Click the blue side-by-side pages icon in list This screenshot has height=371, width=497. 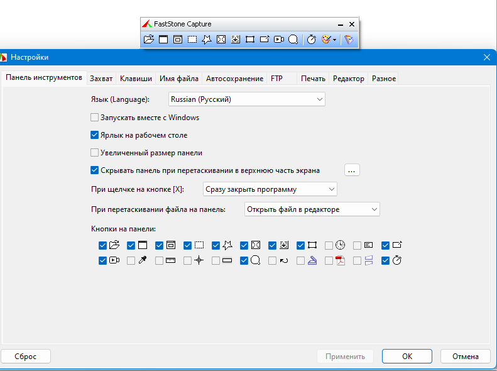pos(369,260)
